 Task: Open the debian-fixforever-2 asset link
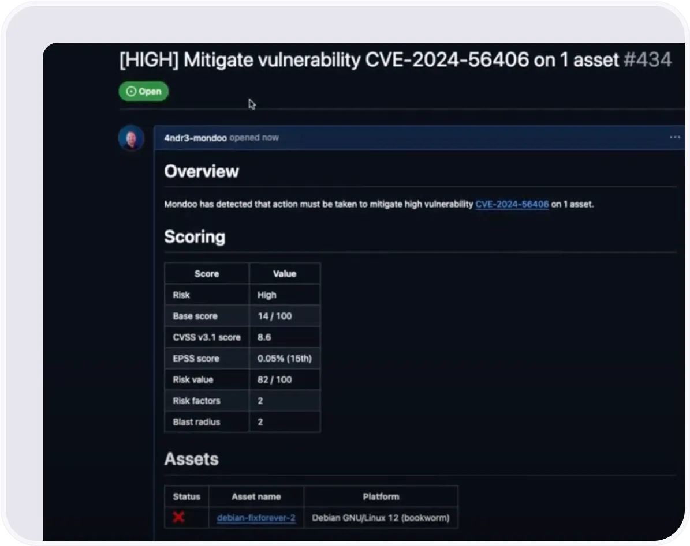[256, 517]
